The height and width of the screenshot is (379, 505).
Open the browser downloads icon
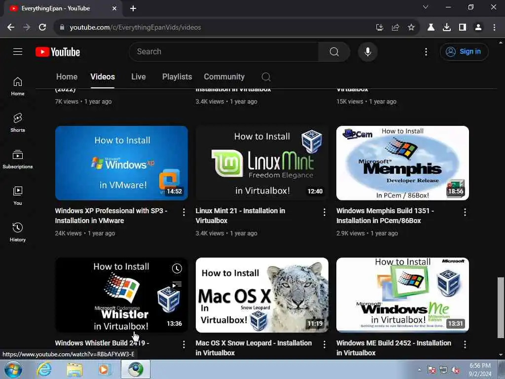(x=447, y=28)
